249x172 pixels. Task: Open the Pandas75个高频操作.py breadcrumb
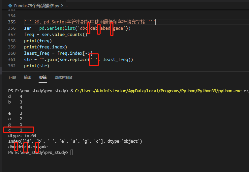point(37,6)
